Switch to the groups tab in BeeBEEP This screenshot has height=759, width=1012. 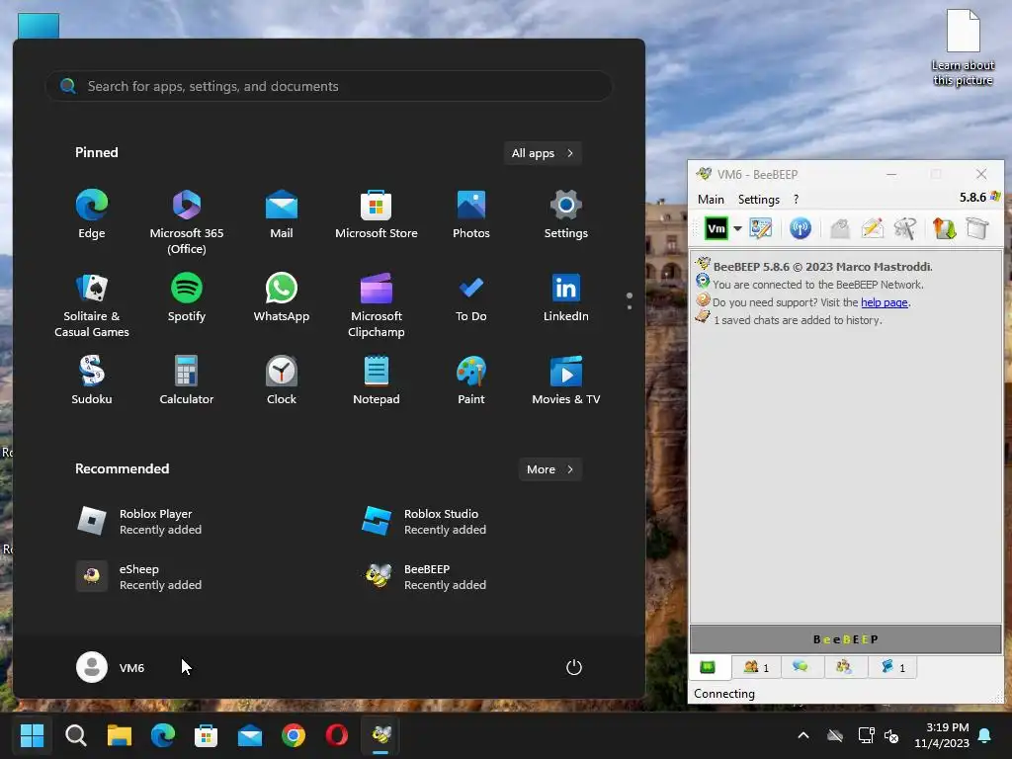click(x=844, y=667)
